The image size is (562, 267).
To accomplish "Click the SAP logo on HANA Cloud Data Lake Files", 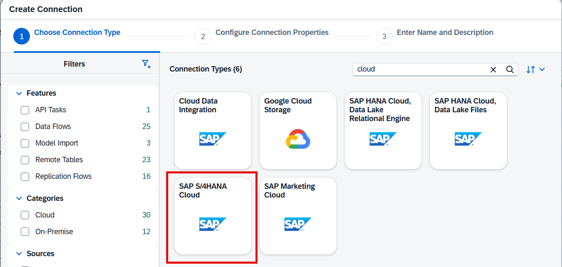I will pos(468,139).
